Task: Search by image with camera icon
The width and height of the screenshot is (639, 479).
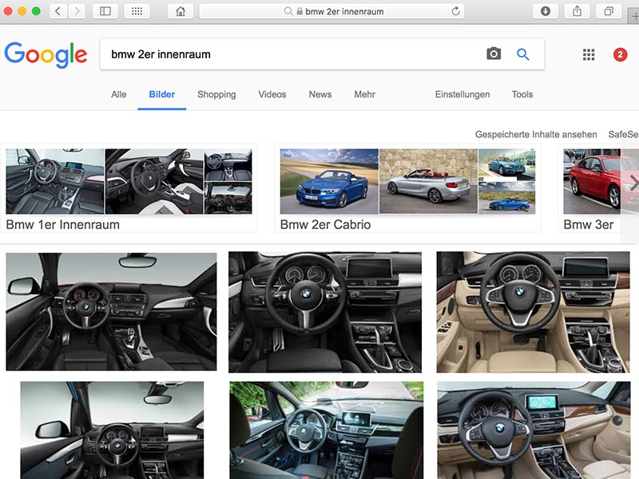Action: point(494,53)
